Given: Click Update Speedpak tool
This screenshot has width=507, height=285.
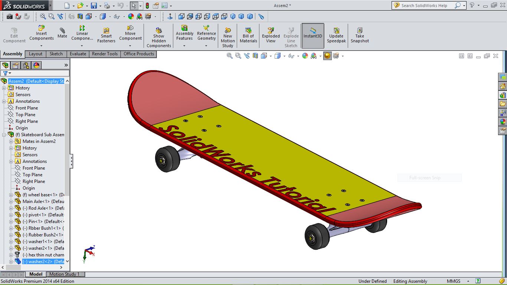Looking at the screenshot, I should click(336, 35).
